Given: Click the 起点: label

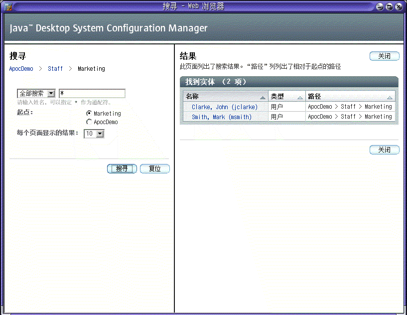Looking at the screenshot, I should (24, 113).
